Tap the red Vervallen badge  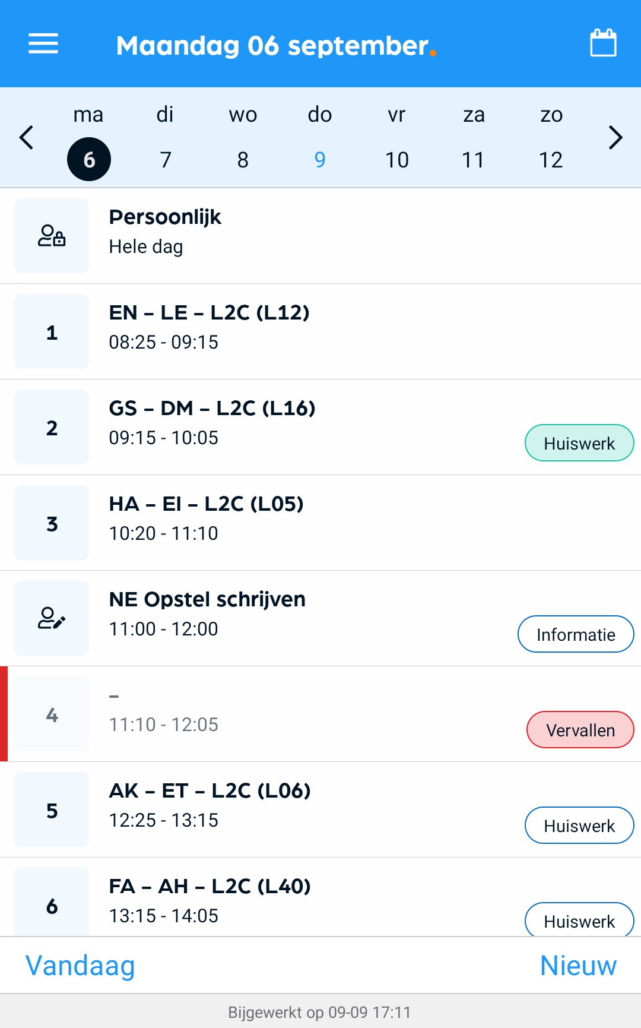[x=580, y=730]
